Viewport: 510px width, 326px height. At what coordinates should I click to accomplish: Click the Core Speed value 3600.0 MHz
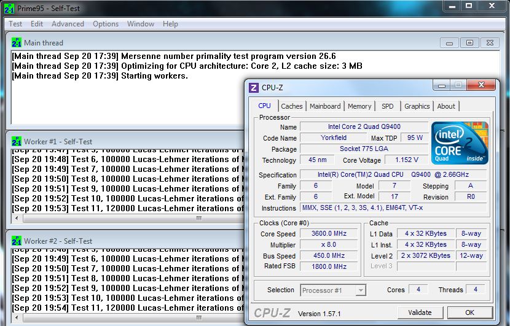click(x=329, y=233)
